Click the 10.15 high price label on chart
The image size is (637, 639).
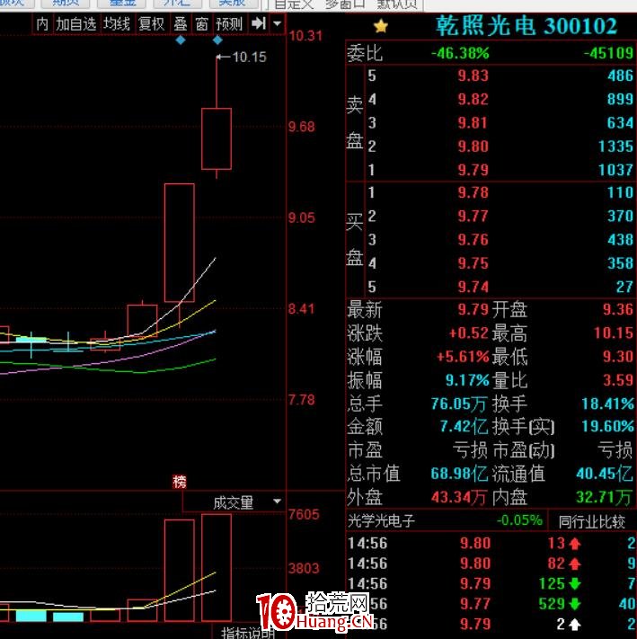pyautogui.click(x=249, y=57)
